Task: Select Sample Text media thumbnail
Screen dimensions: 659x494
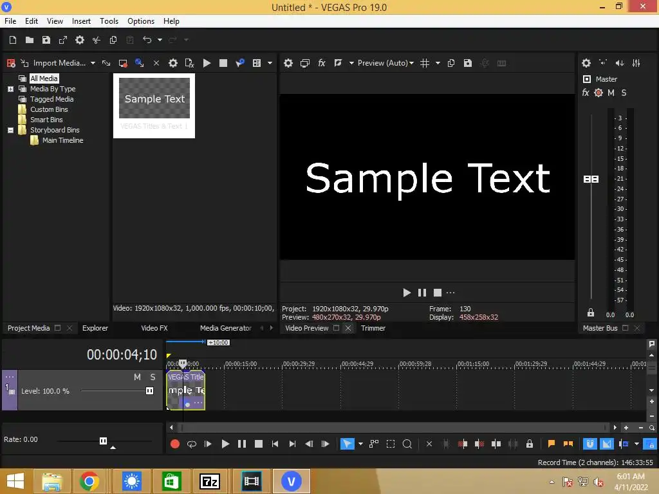Action: coord(154,106)
